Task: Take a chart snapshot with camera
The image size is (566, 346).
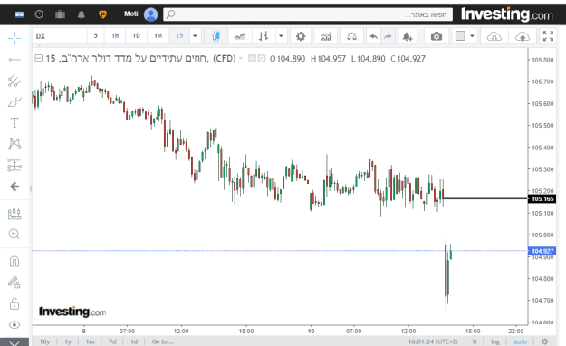Action: pyautogui.click(x=436, y=36)
